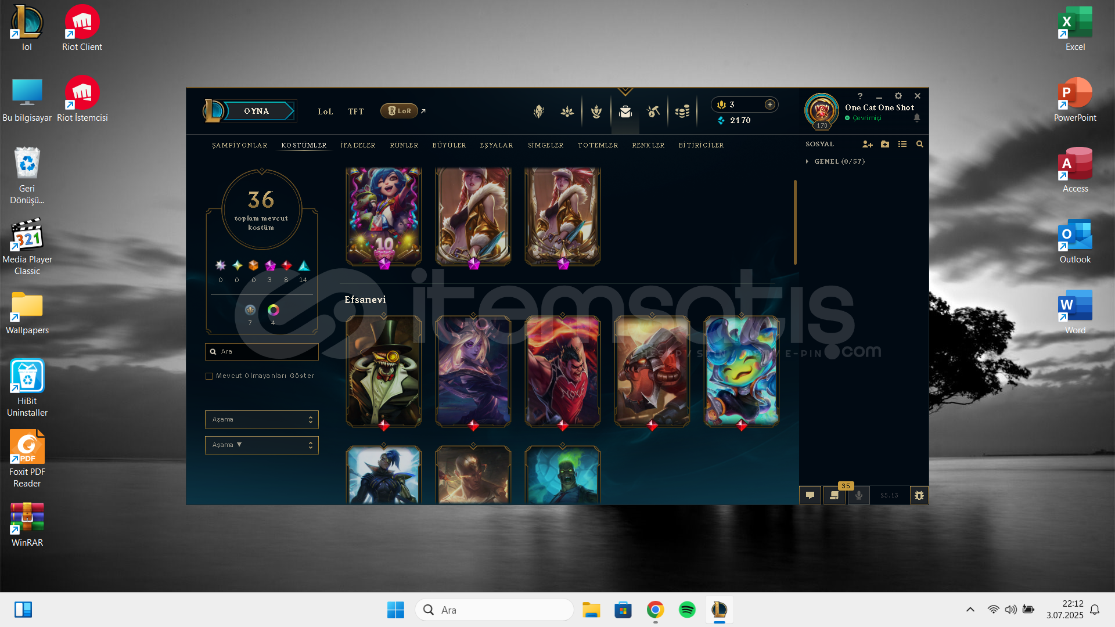Image resolution: width=1115 pixels, height=627 pixels.
Task: Click the Windows taskbar Ara search box
Action: [495, 610]
